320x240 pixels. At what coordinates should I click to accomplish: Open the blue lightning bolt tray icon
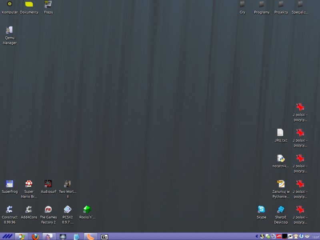click(302, 236)
